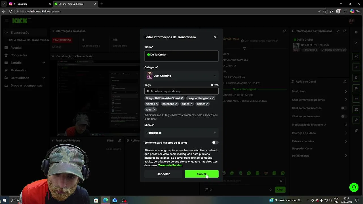The image size is (363, 204).
Task: Pop out the Feed de Atividades panel
Action: (120, 141)
